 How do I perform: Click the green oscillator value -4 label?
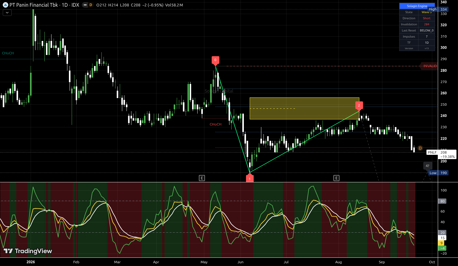442,248
